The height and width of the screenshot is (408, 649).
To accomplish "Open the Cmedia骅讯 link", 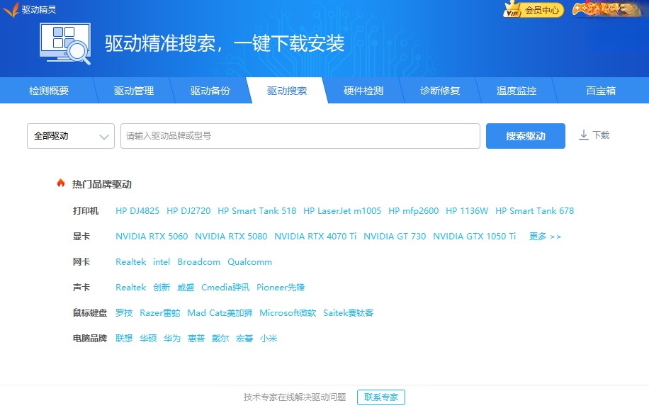I will (225, 287).
